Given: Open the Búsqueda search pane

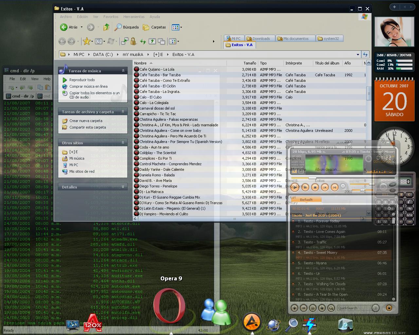Looking at the screenshot, I should 127,27.
